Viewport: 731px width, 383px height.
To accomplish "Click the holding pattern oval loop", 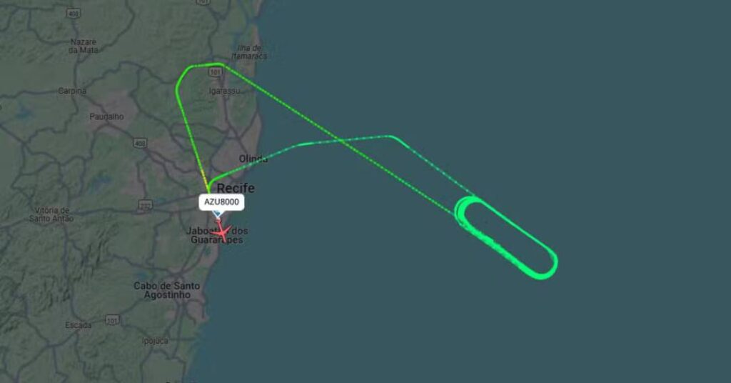I will coord(506,238).
